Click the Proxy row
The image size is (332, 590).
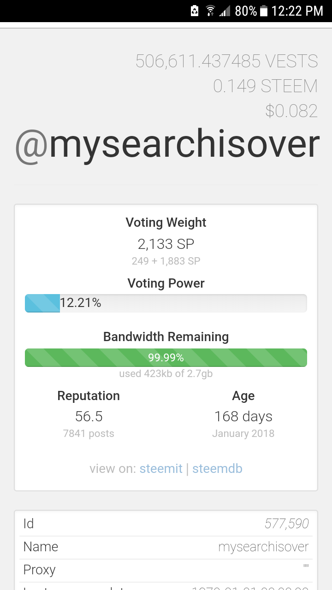pyautogui.click(x=166, y=570)
